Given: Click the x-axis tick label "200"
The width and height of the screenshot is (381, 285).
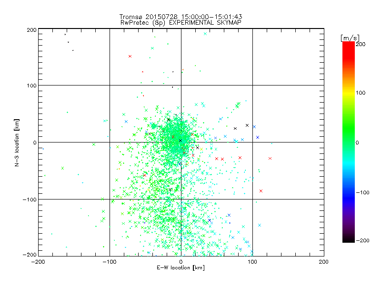Looking at the screenshot, I should (x=324, y=262).
